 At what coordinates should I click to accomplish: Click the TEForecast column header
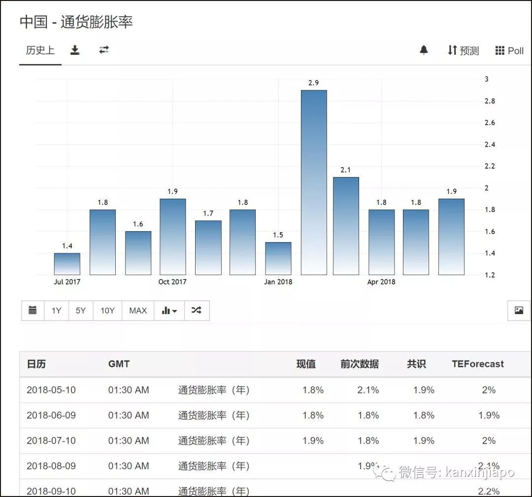tap(477, 364)
